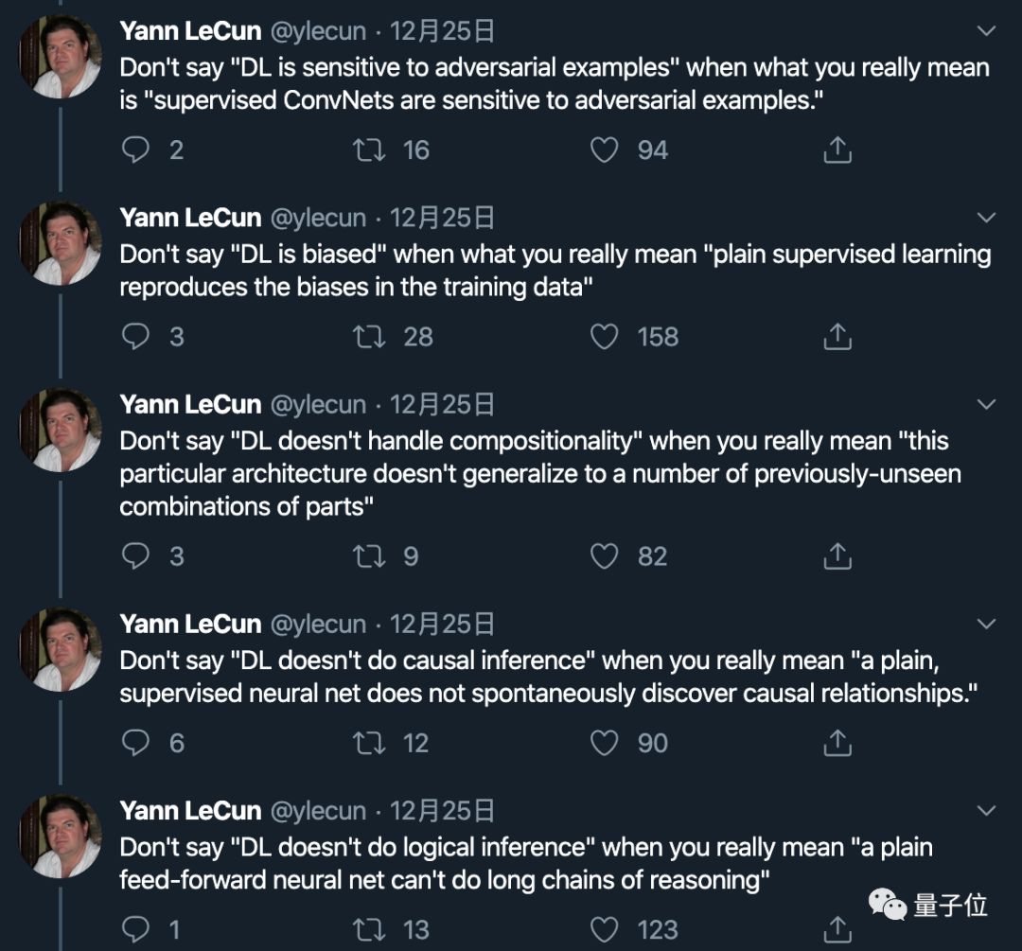Like the logical inference tweet
Screen dimensions: 1022x951
[604, 930]
